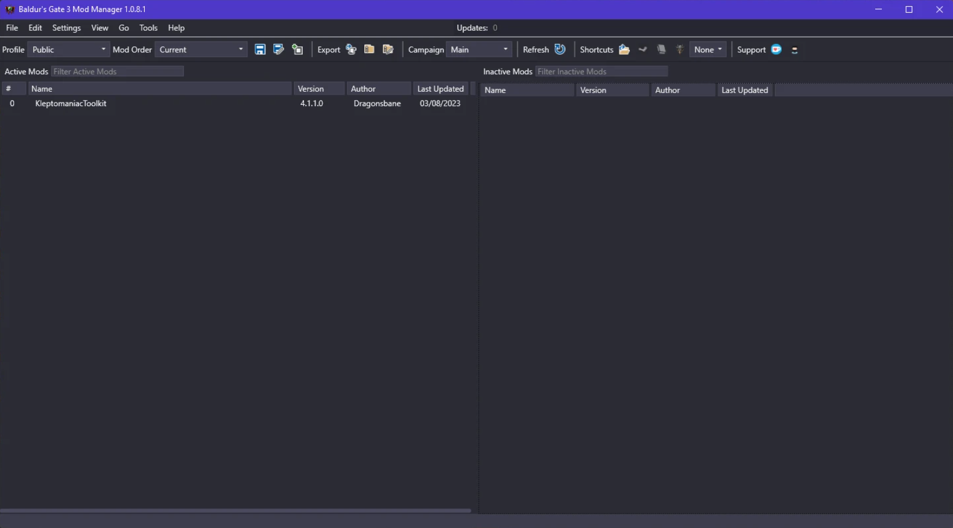Viewport: 953px width, 528px height.
Task: Click the Export to zip archive icon
Action: click(369, 49)
